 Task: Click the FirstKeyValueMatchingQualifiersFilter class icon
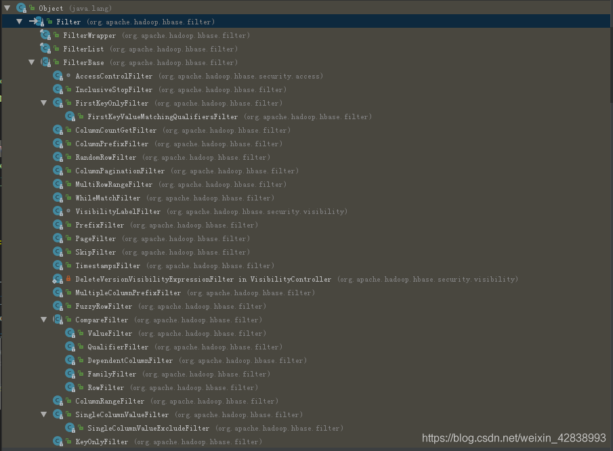(x=70, y=116)
